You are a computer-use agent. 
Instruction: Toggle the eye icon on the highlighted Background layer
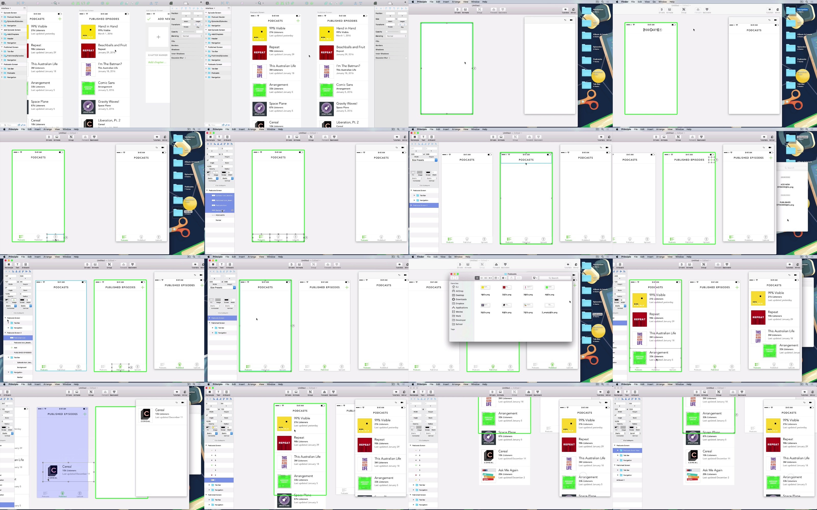pos(232,210)
